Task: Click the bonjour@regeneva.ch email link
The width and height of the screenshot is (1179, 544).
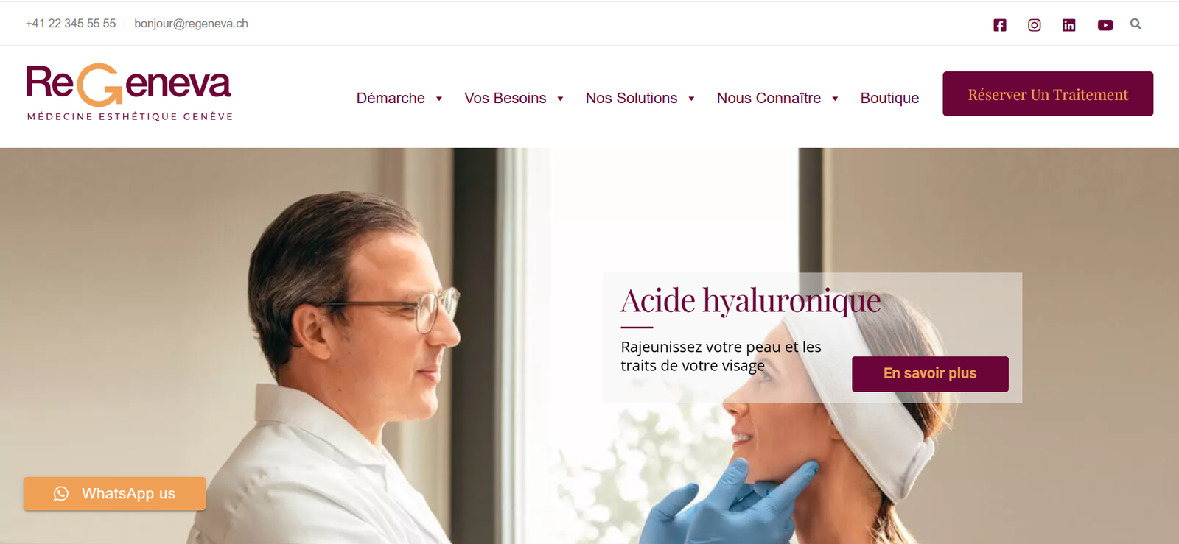Action: (x=191, y=24)
